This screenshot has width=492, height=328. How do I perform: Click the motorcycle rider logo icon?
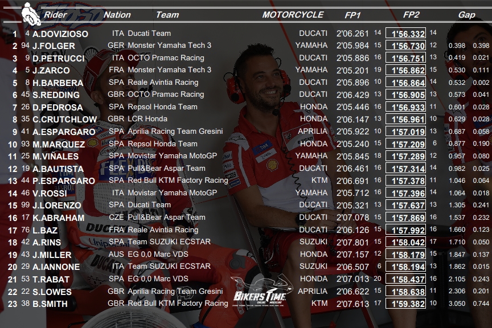(31, 14)
